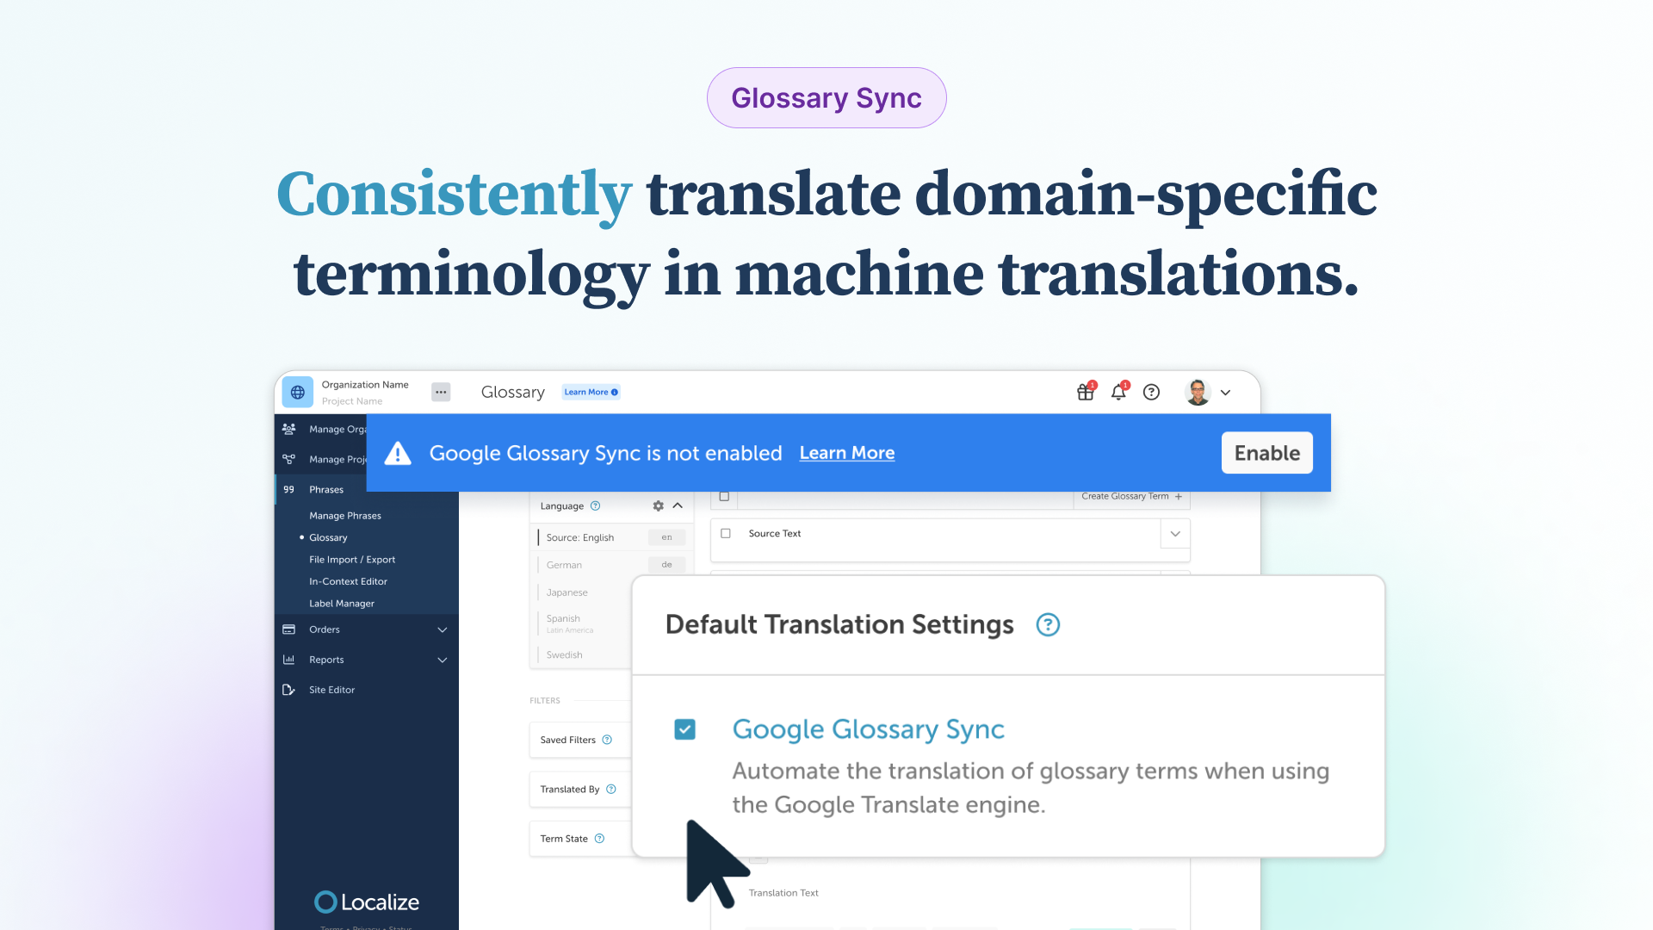
Task: Click the gear icon in Language panel
Action: coord(658,506)
